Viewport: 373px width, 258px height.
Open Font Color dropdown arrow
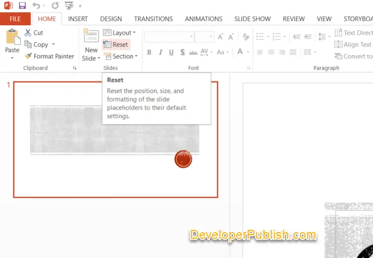point(248,52)
